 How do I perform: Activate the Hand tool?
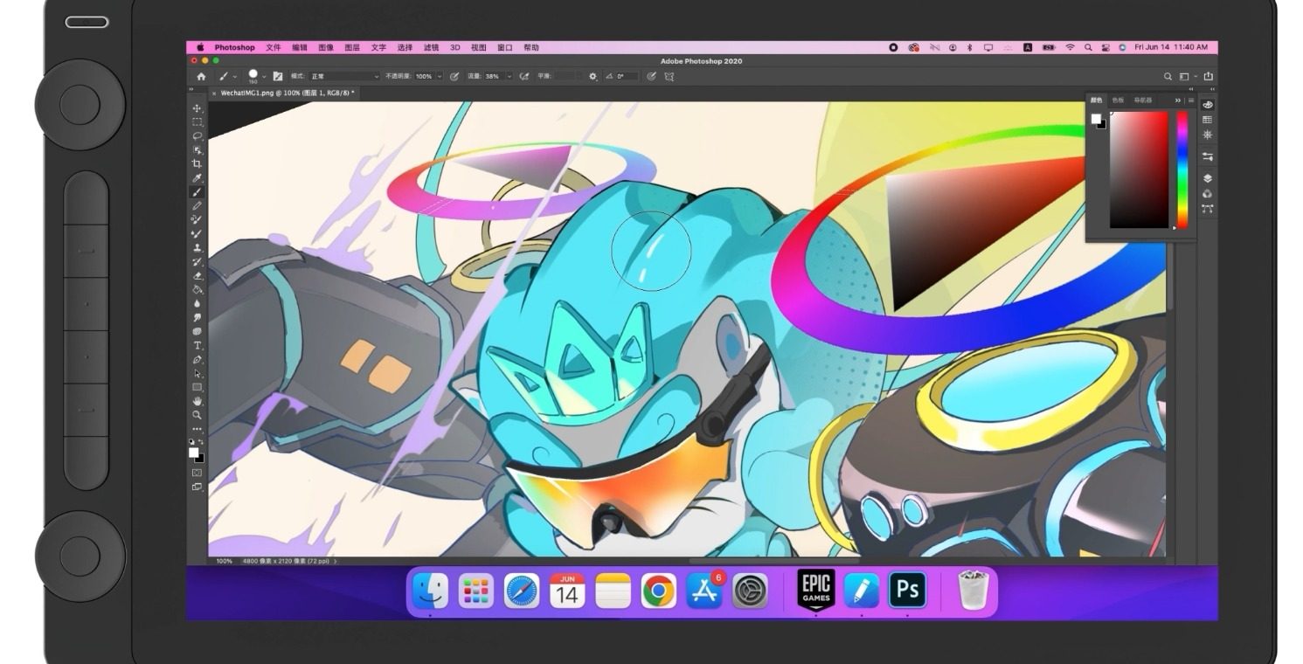pos(197,401)
